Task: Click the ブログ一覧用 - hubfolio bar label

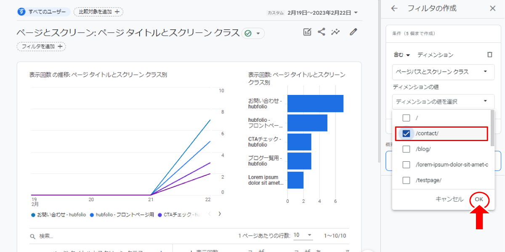Action: click(265, 161)
